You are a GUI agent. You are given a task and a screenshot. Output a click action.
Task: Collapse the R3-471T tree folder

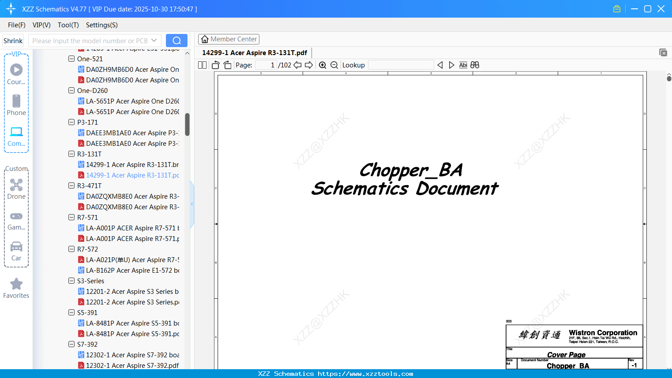(71, 185)
